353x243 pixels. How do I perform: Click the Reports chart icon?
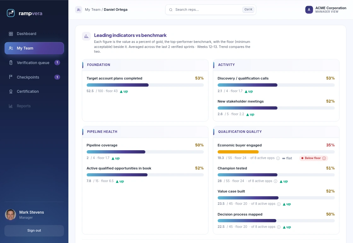(x=11, y=106)
